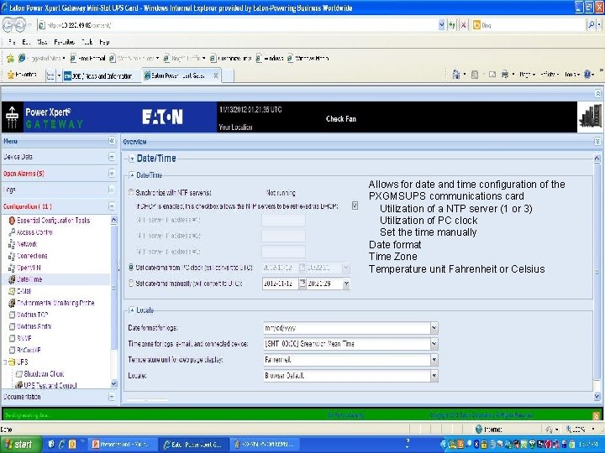Click the IE Print toolbar icon
Viewport: 605px width, 453px height.
pyautogui.click(x=505, y=75)
